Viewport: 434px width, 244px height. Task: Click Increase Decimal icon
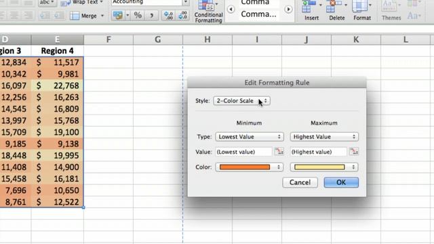click(168, 16)
